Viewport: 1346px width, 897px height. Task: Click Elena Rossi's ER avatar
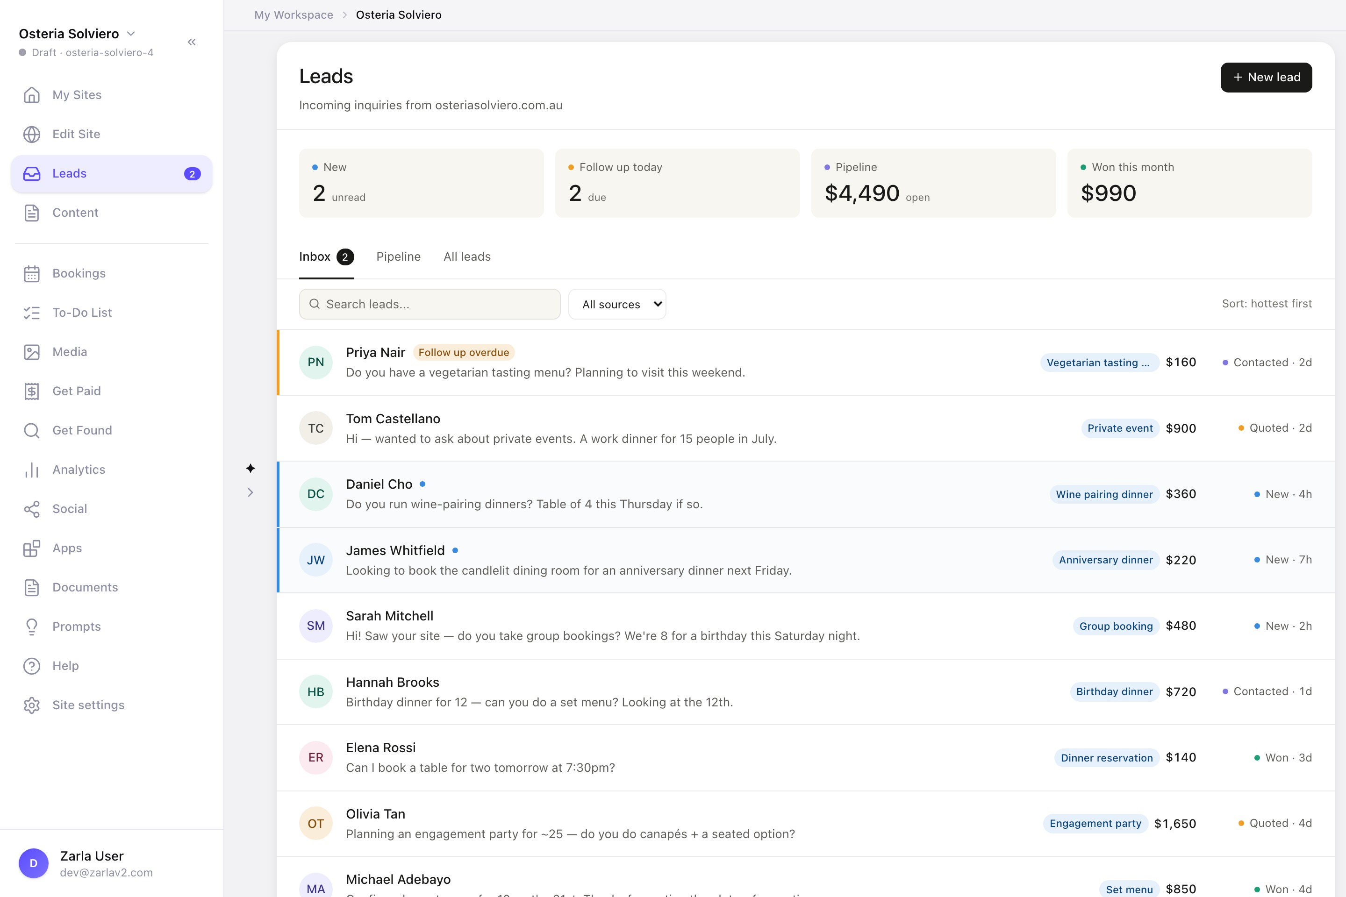316,757
